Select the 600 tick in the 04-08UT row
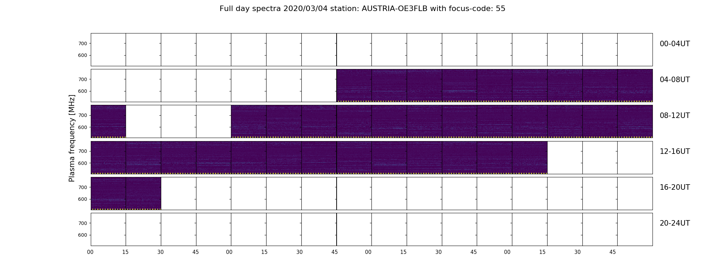The height and width of the screenshot is (276, 725). pos(83,91)
